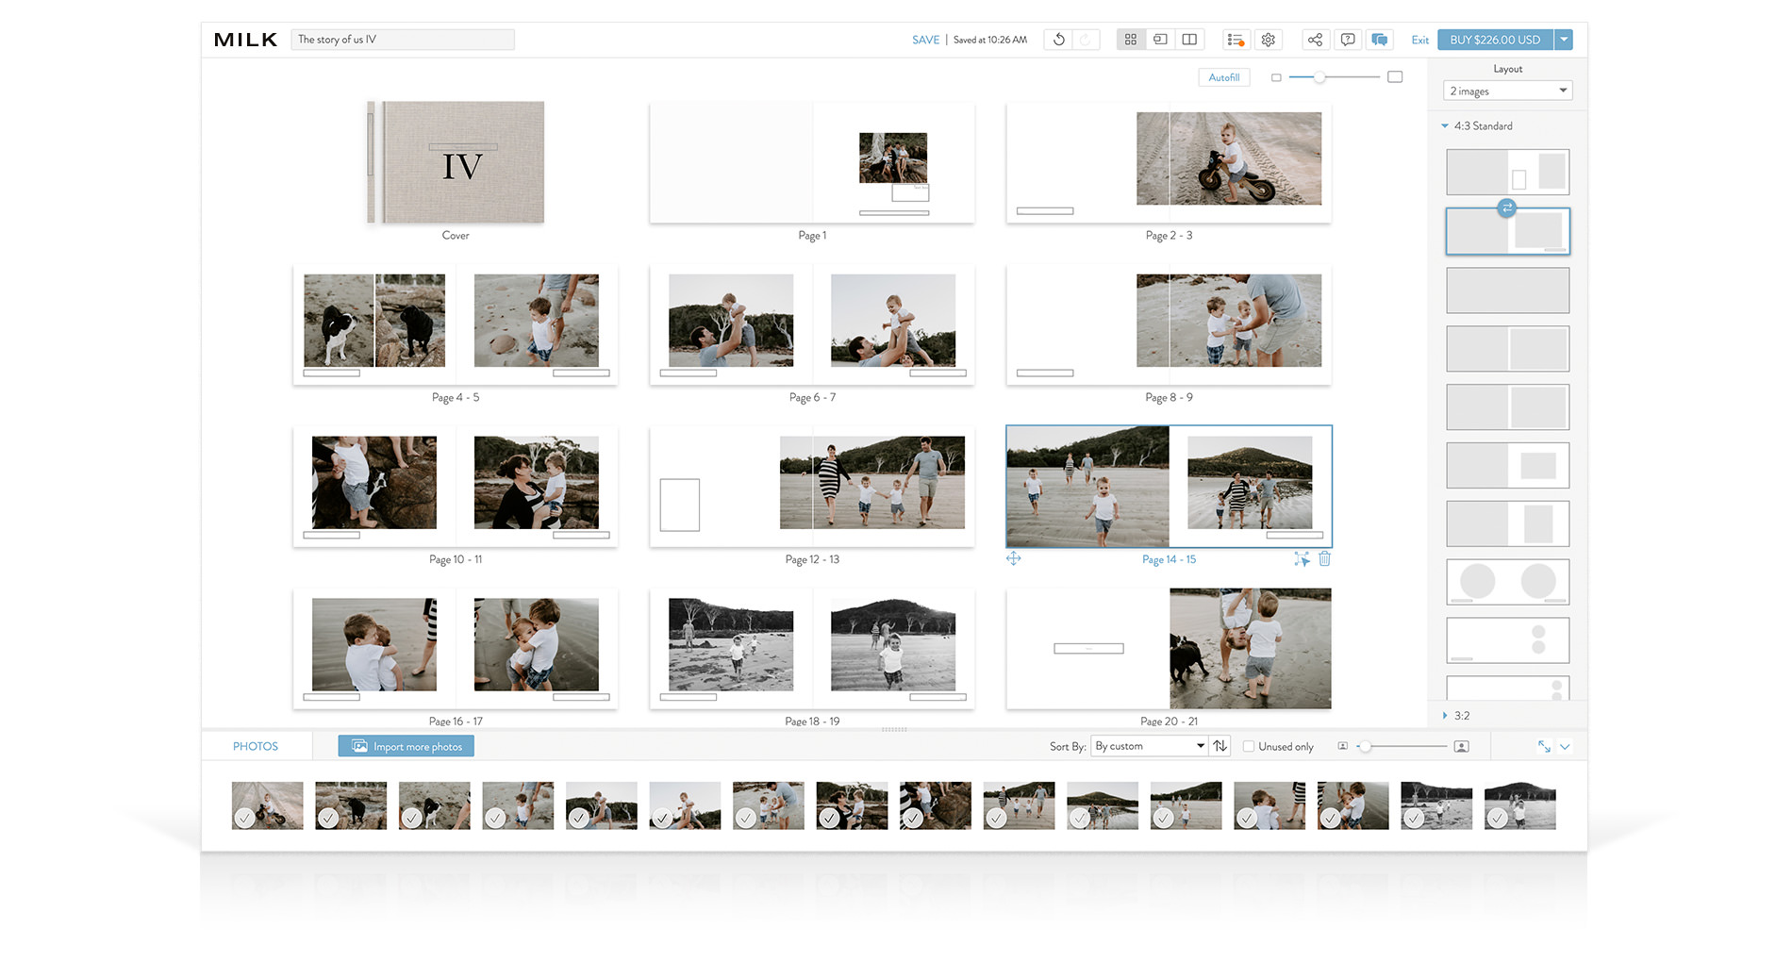Open the settings gear icon
The image size is (1792, 962).
coord(1269,40)
